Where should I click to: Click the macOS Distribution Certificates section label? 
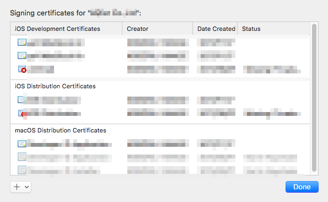coord(61,130)
